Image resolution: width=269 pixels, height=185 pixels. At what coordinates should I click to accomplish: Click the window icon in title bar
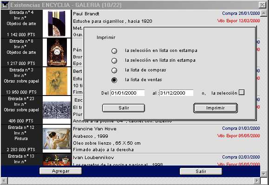pyautogui.click(x=5, y=5)
